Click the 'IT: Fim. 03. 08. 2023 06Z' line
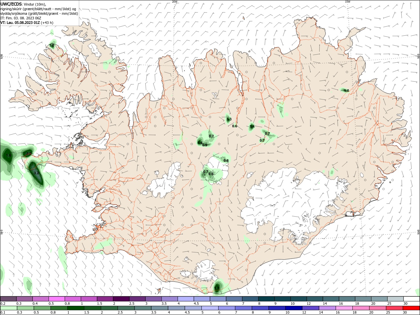420x315 pixels. point(21,18)
